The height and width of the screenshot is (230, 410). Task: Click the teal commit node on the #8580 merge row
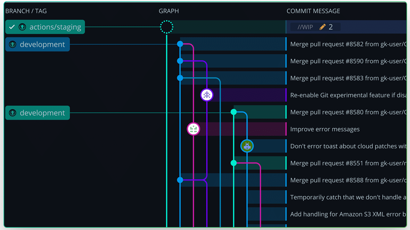click(234, 112)
